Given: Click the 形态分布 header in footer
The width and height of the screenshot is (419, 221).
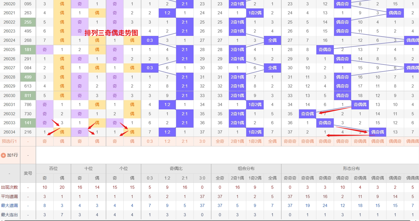Looking at the screenshot, I should tap(351, 169).
